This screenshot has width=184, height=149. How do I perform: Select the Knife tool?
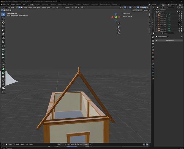(3, 65)
